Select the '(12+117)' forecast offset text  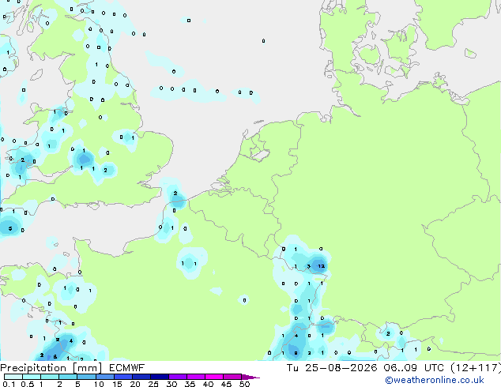(476, 368)
